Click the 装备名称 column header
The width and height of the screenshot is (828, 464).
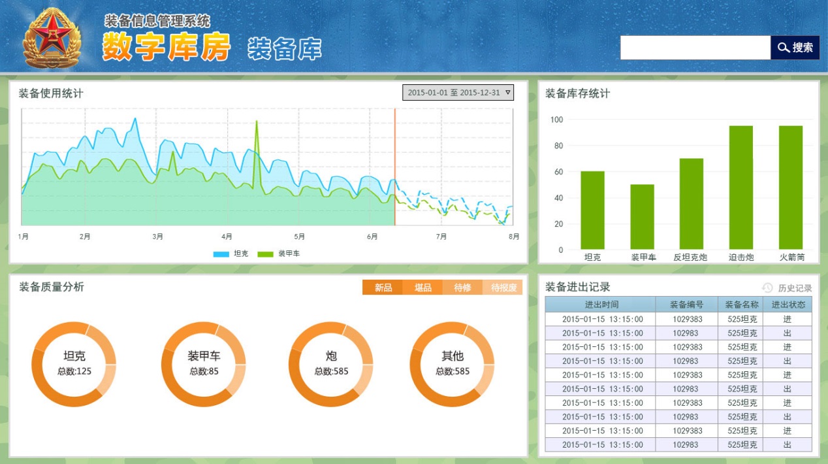(x=740, y=305)
